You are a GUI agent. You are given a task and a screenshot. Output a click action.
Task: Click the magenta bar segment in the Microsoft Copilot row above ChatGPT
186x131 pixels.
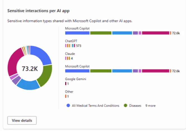156,33
